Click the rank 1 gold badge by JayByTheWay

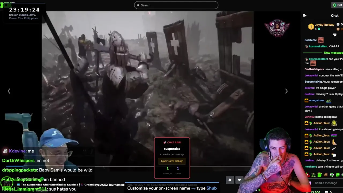point(311,27)
